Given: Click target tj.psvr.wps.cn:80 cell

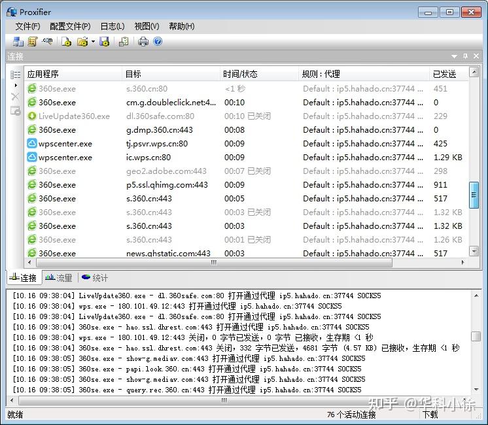Looking at the screenshot, I should [157, 143].
